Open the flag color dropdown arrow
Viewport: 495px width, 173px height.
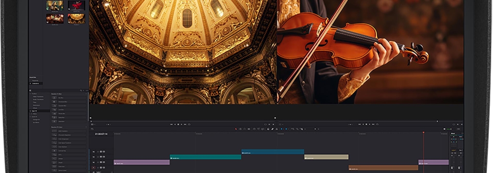[x=283, y=129]
